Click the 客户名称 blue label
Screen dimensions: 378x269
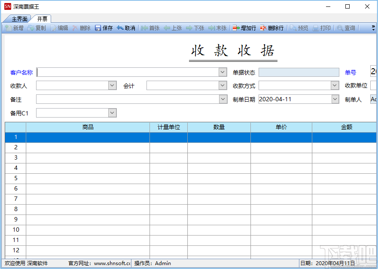[x=21, y=73]
